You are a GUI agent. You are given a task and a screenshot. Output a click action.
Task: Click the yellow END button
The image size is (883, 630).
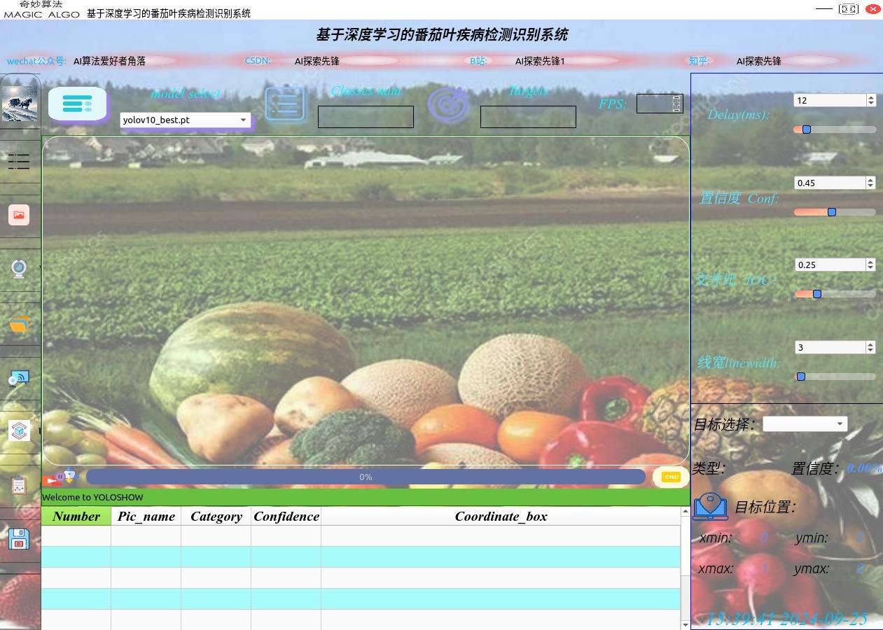pos(671,477)
